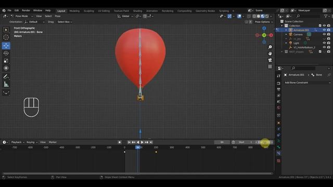
Task: Select the Annotate tool
Action: coord(6,76)
